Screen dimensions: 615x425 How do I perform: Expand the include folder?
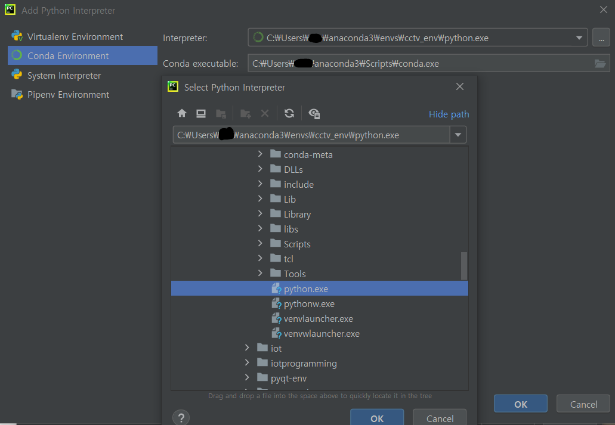tap(260, 184)
